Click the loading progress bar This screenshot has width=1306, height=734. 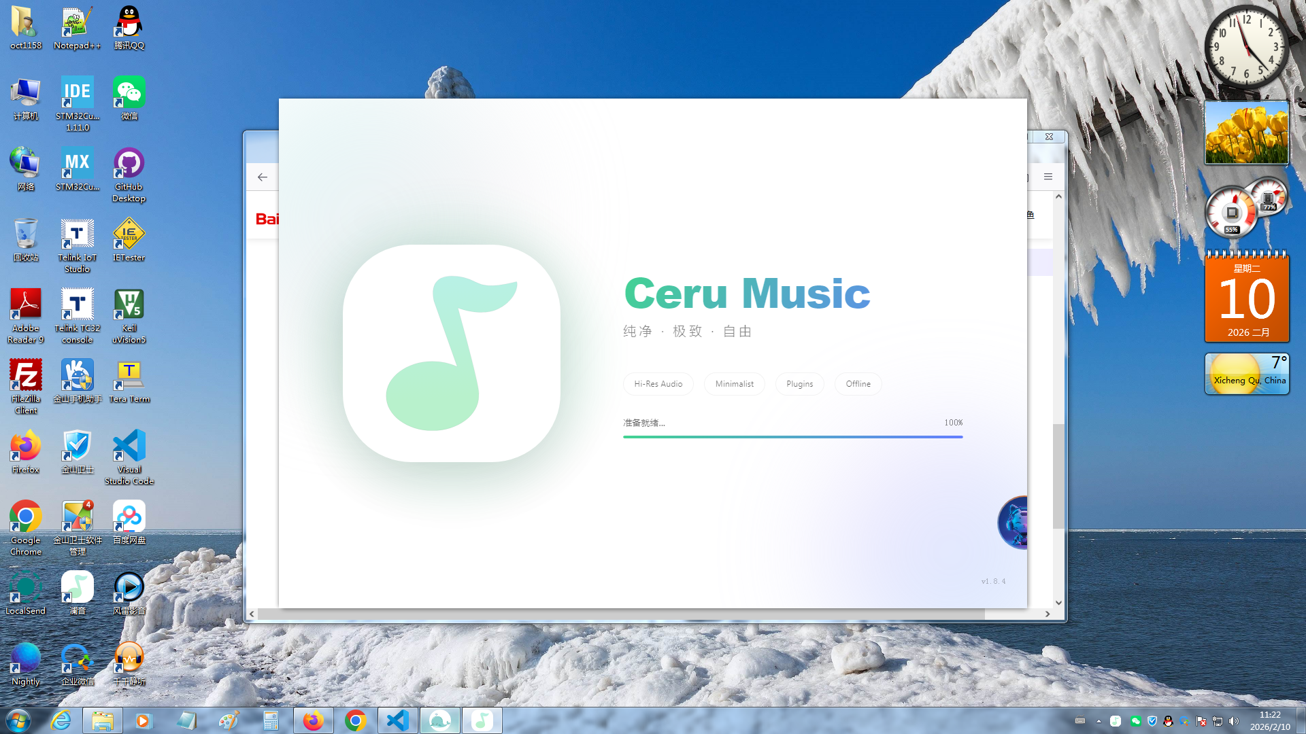[792, 437]
